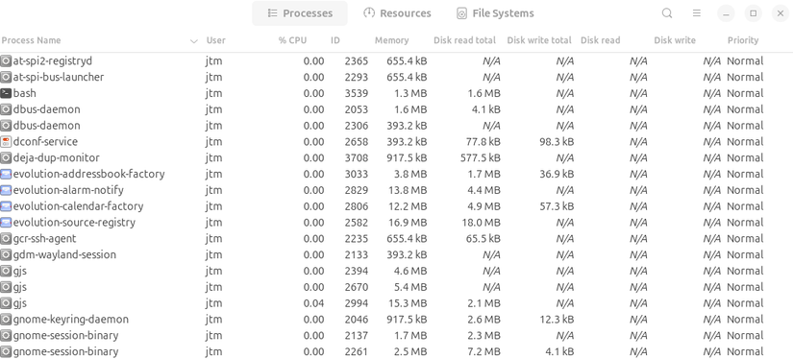Viewport: 793px width, 359px height.
Task: Click the bash terminal icon
Action: coord(6,93)
